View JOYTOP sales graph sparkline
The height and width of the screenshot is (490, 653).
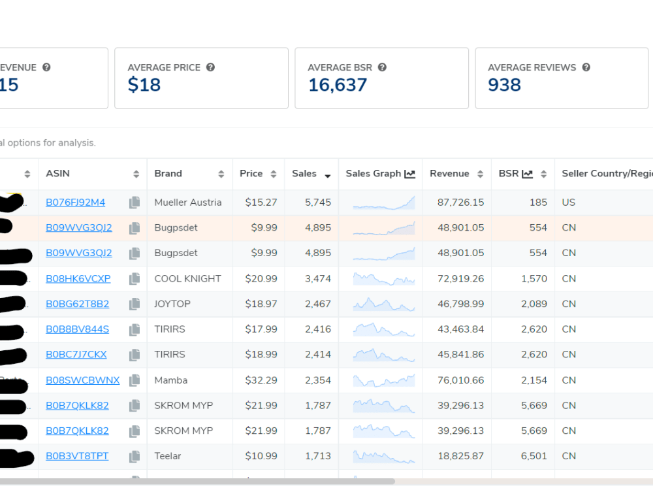point(383,304)
